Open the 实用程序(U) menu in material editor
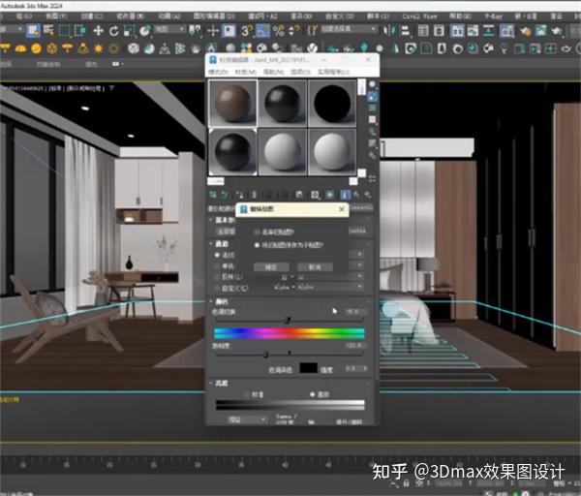 coord(334,72)
